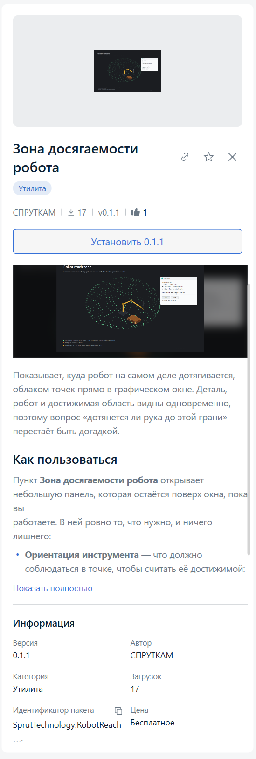
Task: Open the Robot reach zone screenshot
Action: point(130,311)
